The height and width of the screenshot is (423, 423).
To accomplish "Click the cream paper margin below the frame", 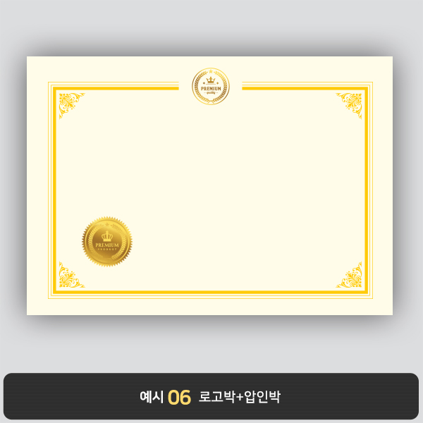I will pos(209,307).
